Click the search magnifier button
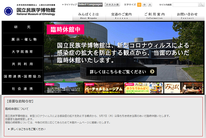Image resolution: width=206 pixels, height=138 pixels. coord(201,4)
